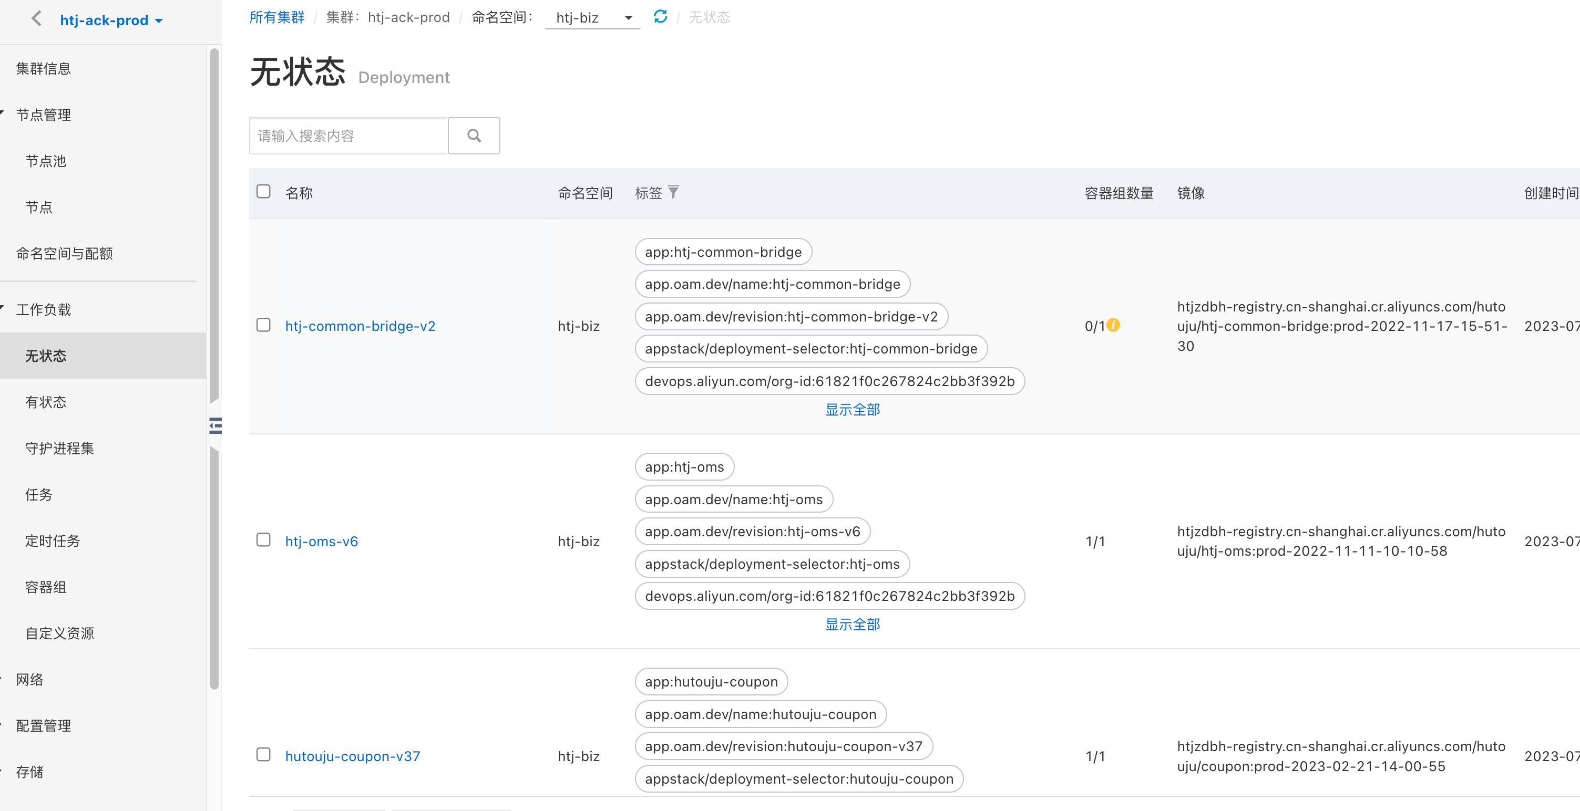Viewport: 1580px width, 811px height.
Task: Open the htj-biz namespace dropdown
Action: tap(592, 18)
